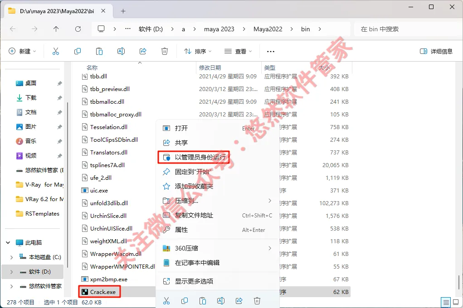Viewport: 463px width, 308px height.
Task: Switch to large icons view in status bar
Action: click(x=456, y=302)
